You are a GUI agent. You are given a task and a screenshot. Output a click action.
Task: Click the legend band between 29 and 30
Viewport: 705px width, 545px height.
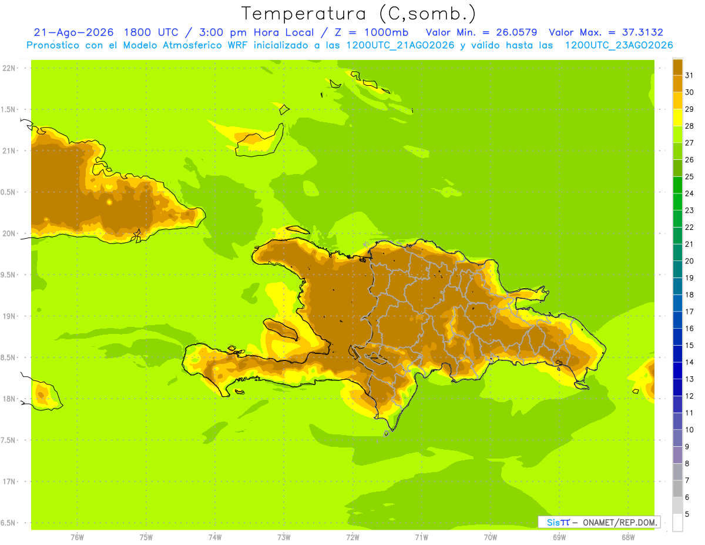pos(677,101)
